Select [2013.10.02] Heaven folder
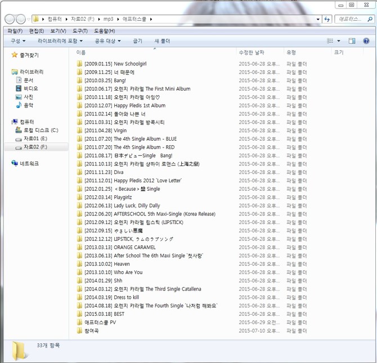This screenshot has height=363, width=377. click(x=107, y=264)
